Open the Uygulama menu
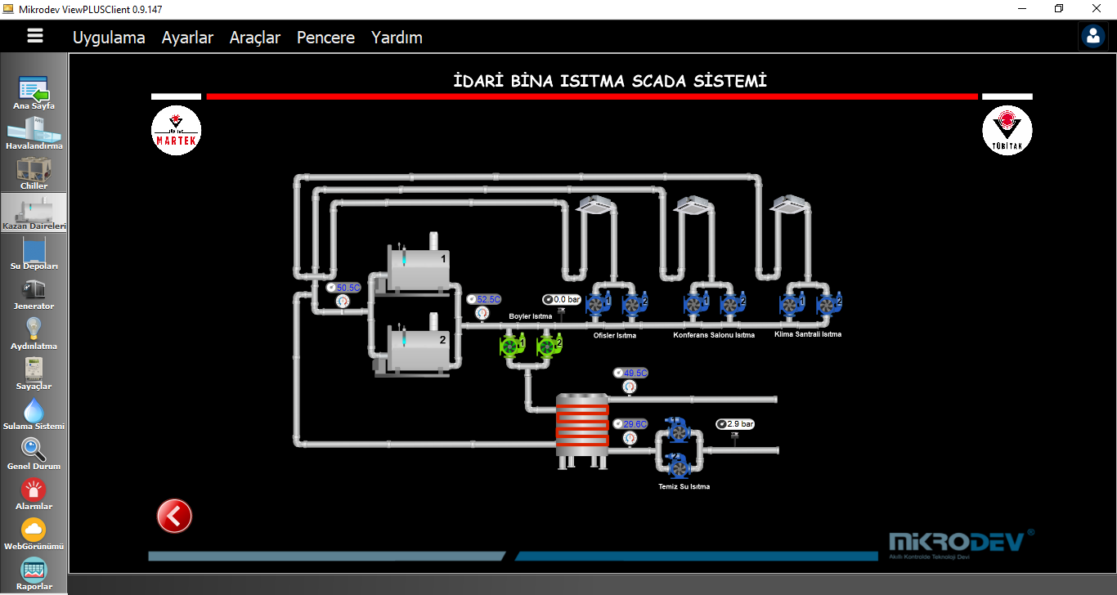The height and width of the screenshot is (595, 1117). [109, 38]
